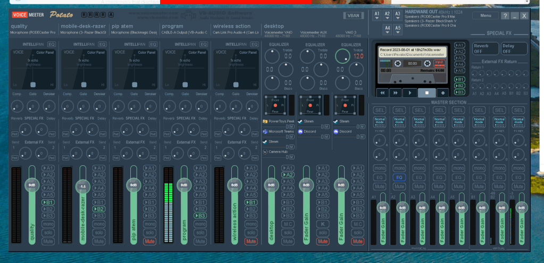Disable B2 routing on mobile-desk-razer strip
Image resolution: width=544 pixels, height=263 pixels.
(x=99, y=209)
